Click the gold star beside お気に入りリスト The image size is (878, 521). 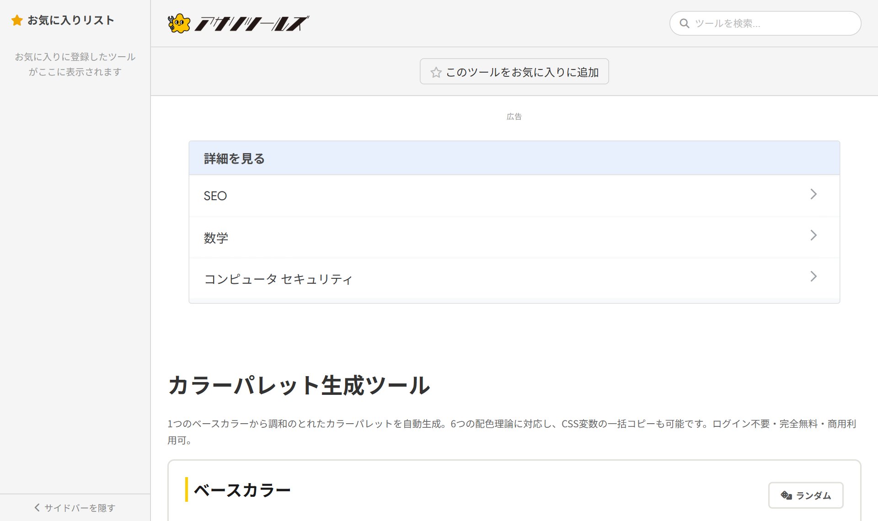[x=17, y=20]
